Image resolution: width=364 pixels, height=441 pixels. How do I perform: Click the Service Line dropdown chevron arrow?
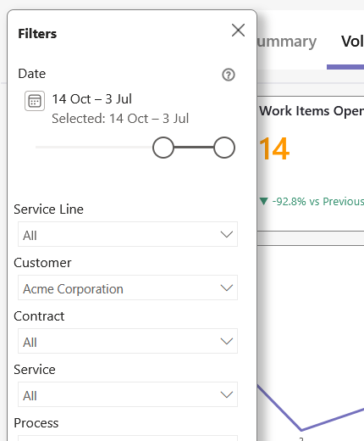(x=227, y=234)
